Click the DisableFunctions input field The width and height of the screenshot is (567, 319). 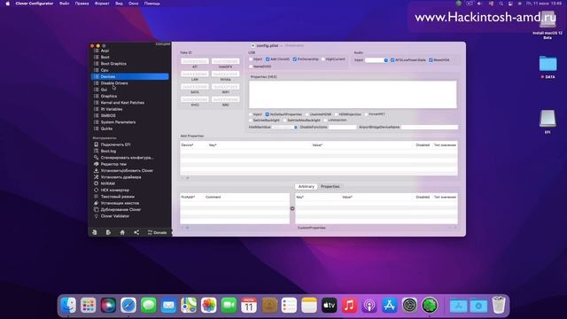343,128
